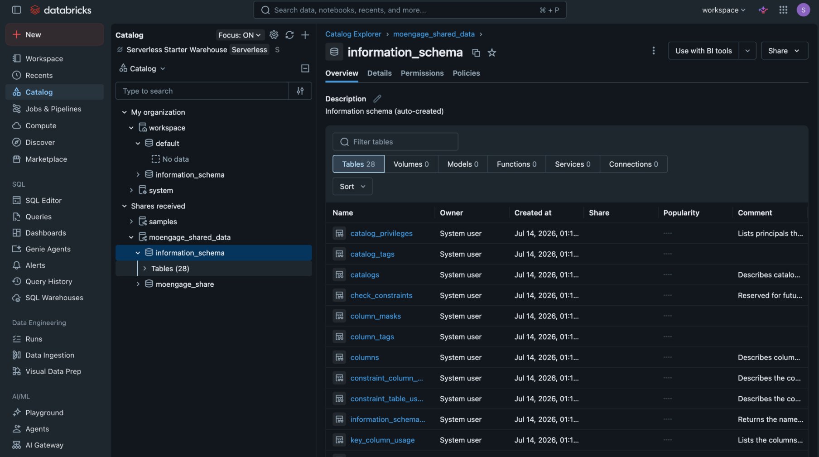This screenshot has width=819, height=457.
Task: Collapse the left sidebar menu icon
Action: (16, 10)
